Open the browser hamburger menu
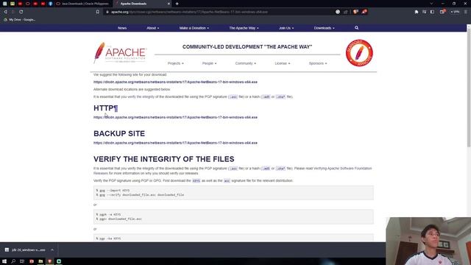Viewport: 471px width, 265px height. pos(466,12)
